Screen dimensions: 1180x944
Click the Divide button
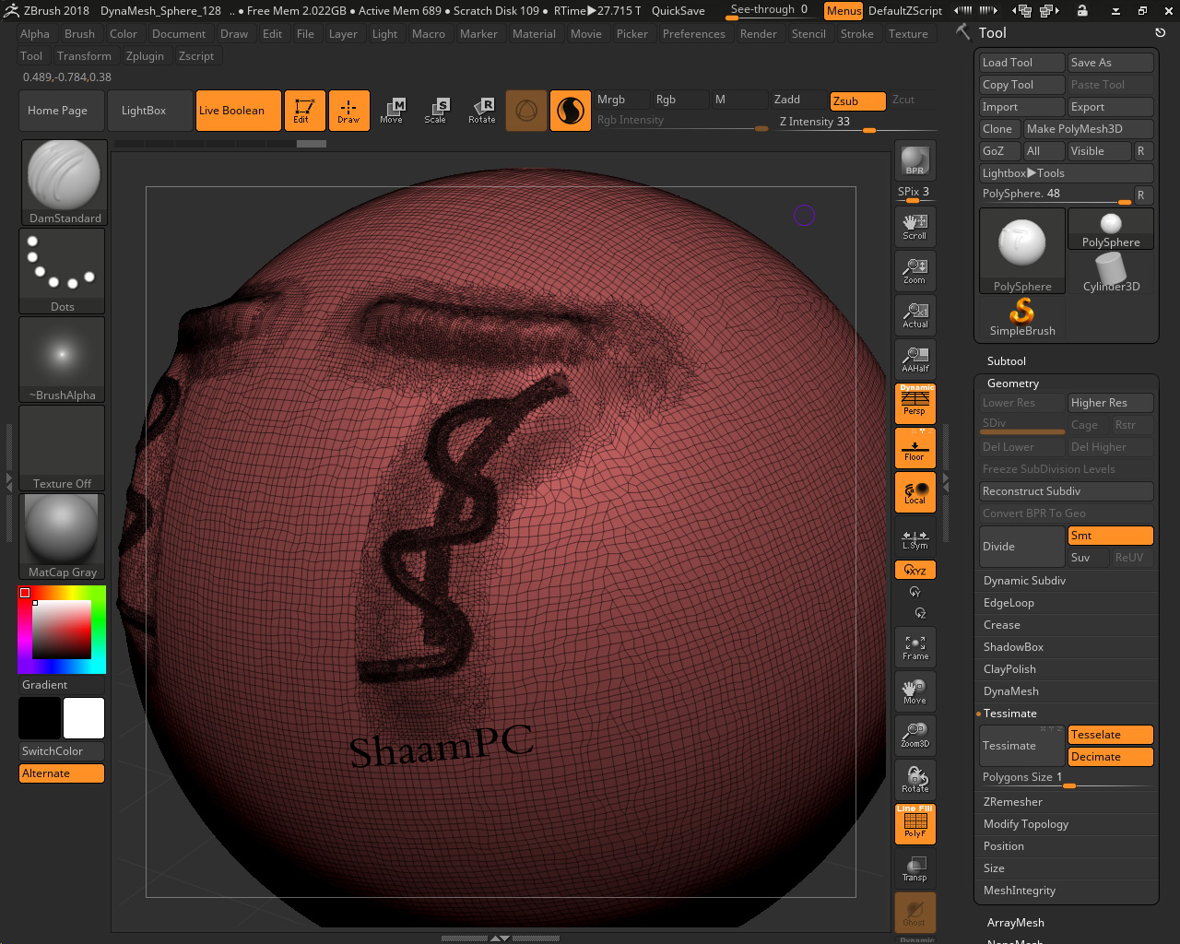click(1021, 547)
